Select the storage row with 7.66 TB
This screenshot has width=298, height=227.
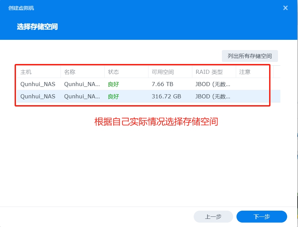click(148, 84)
